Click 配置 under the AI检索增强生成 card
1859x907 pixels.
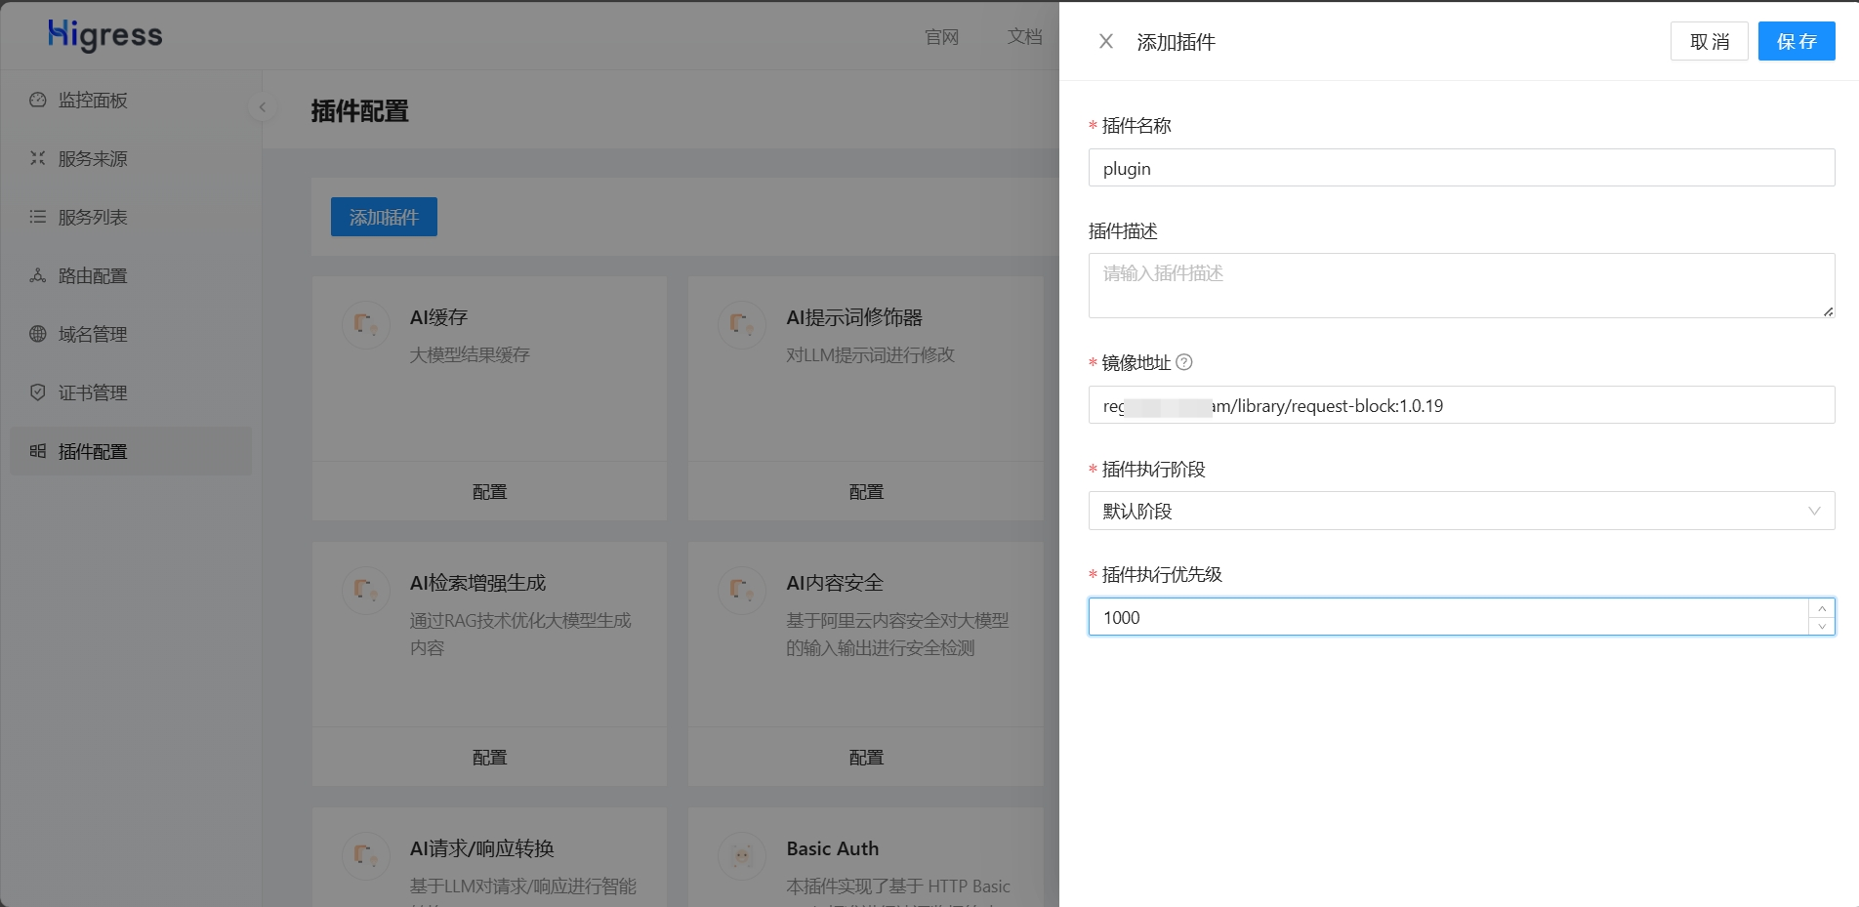[x=489, y=757]
